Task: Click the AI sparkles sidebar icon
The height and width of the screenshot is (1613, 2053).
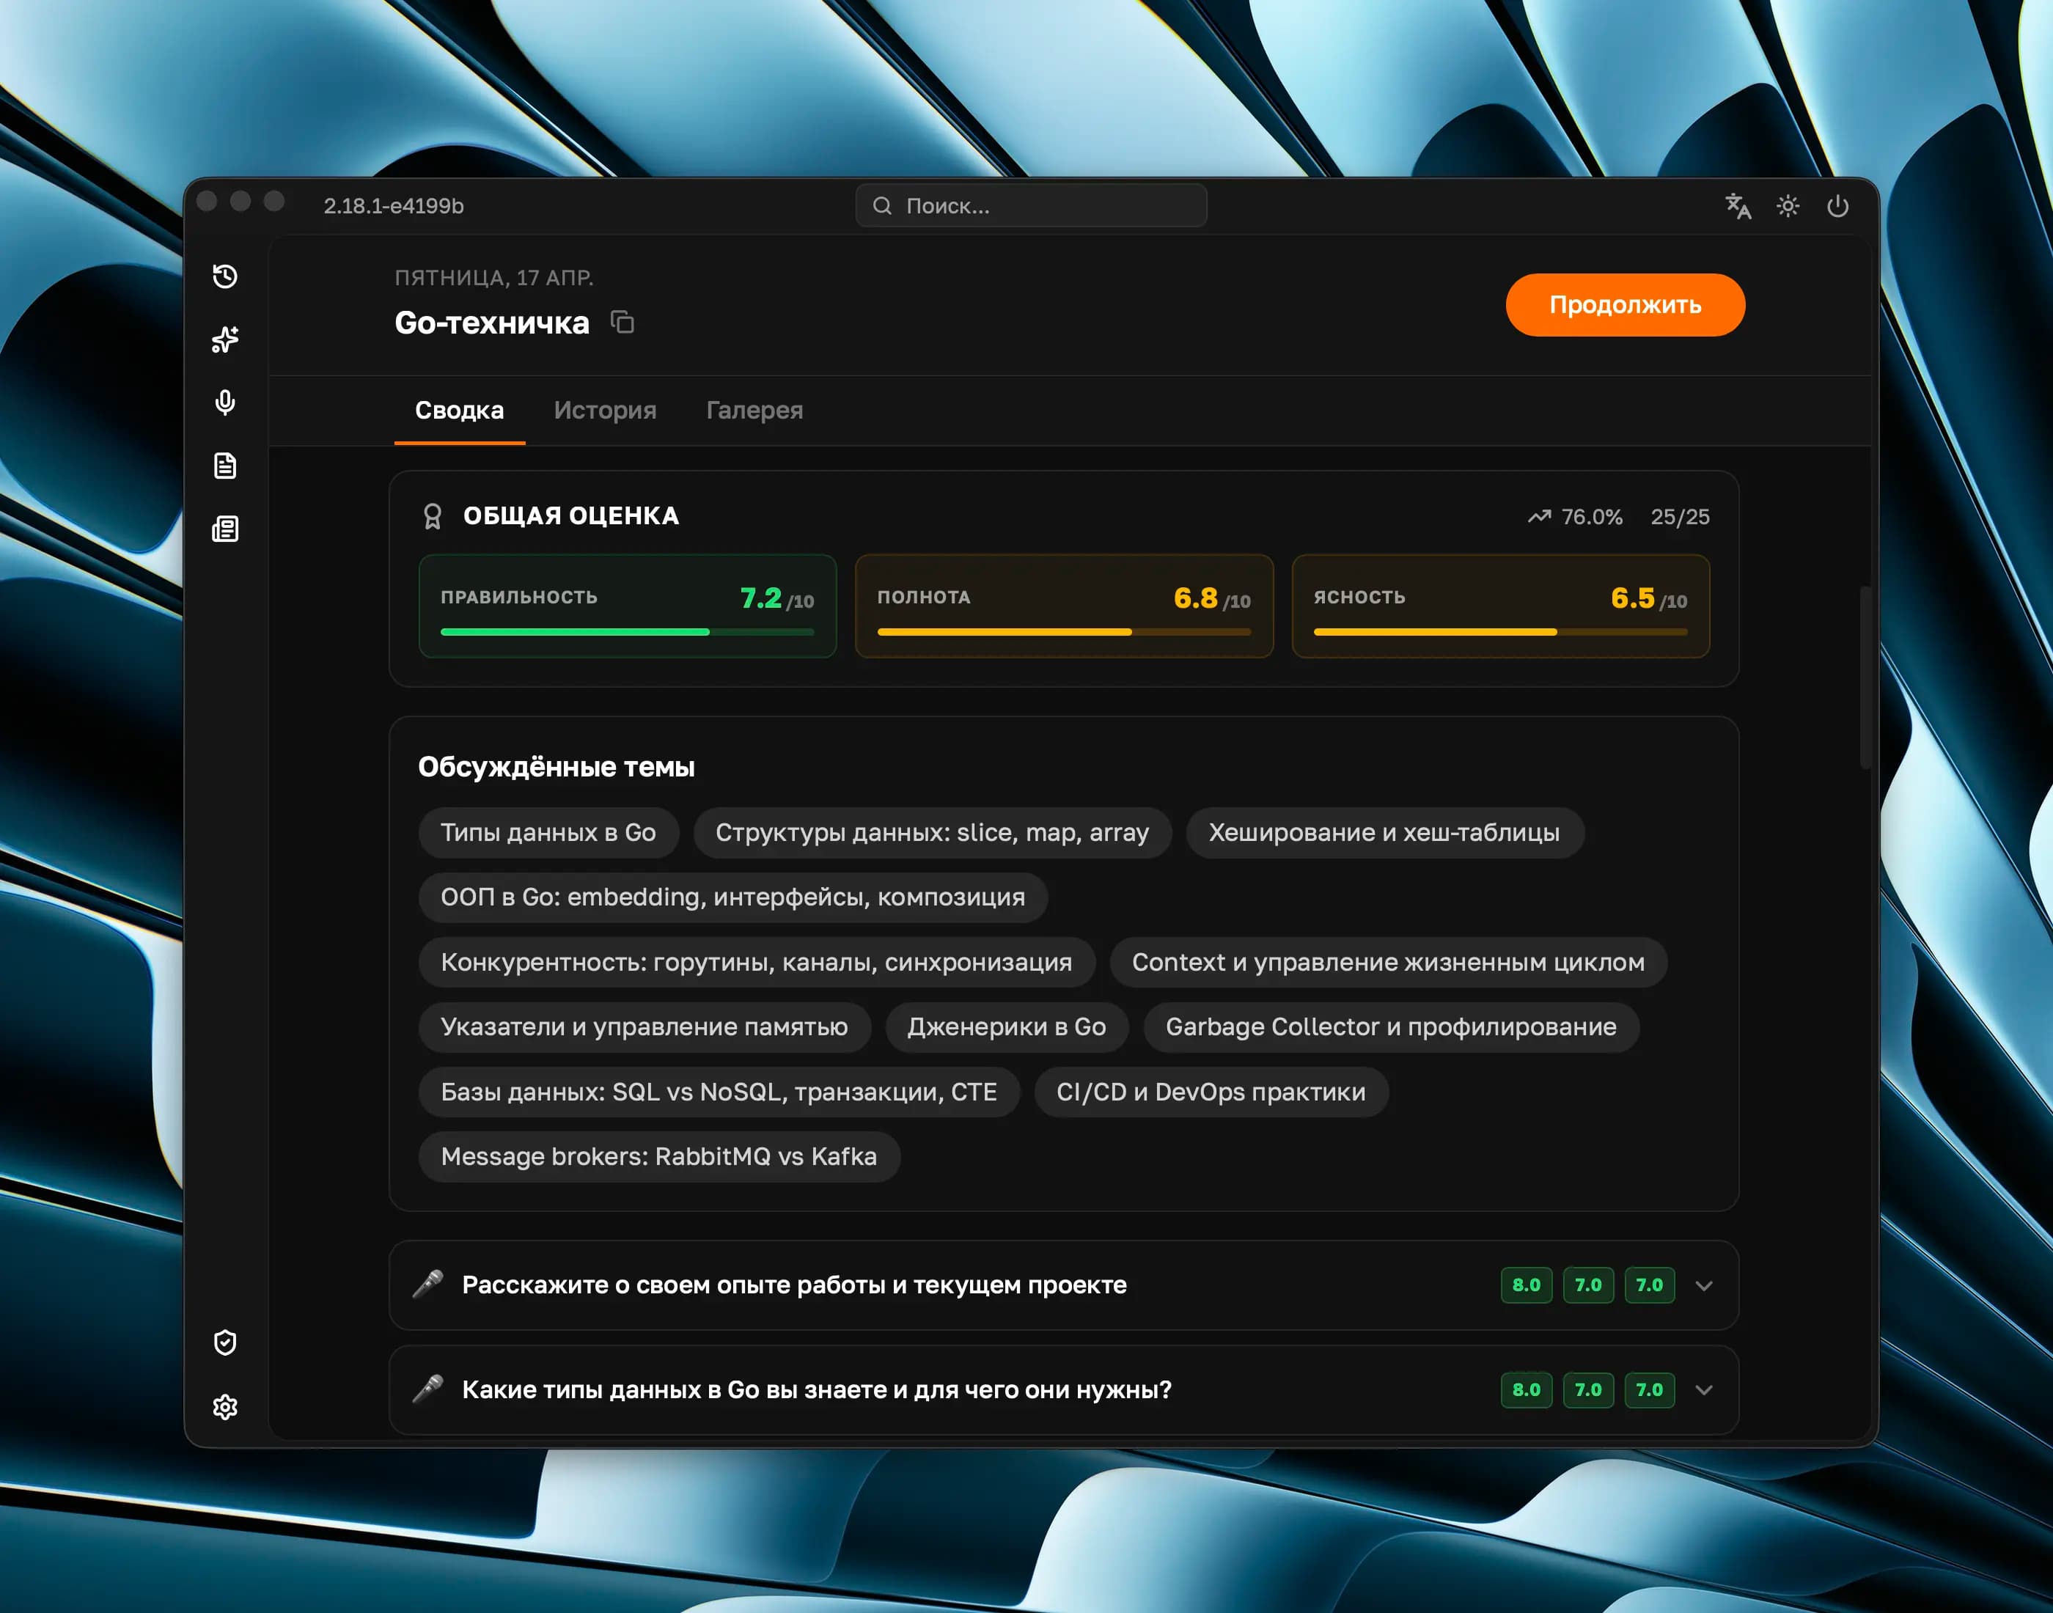Action: point(225,339)
